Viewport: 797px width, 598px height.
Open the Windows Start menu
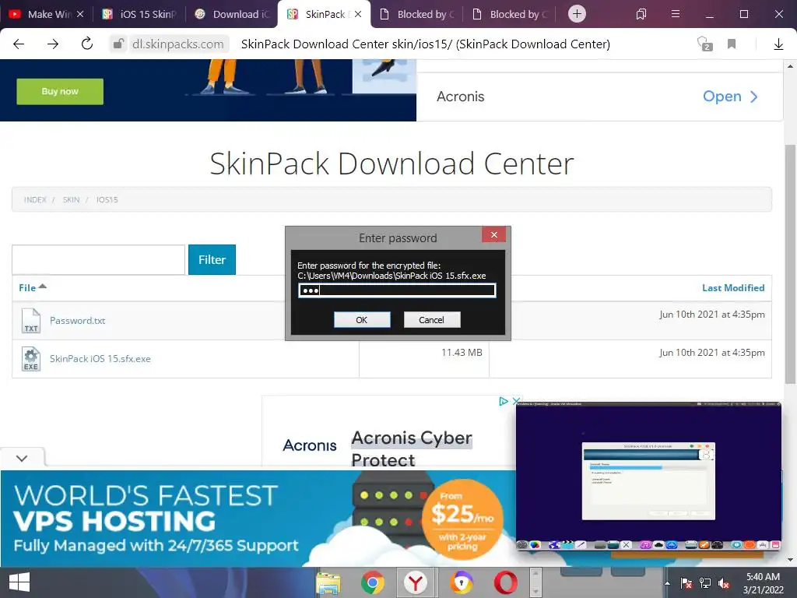tap(19, 582)
